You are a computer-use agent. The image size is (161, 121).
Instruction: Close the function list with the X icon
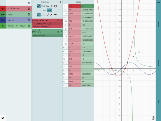click(x=29, y=3)
